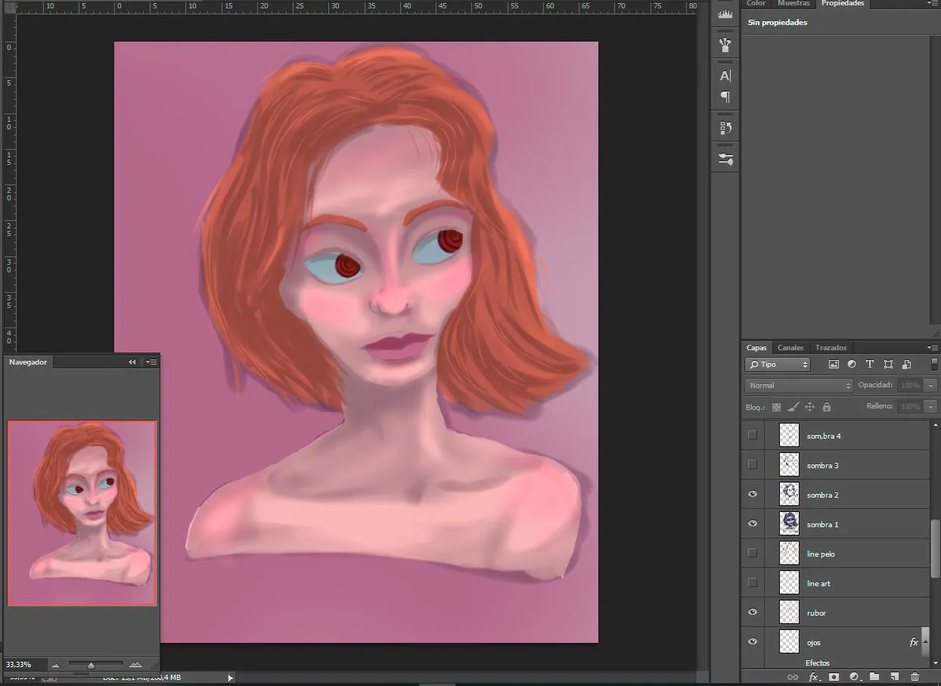The width and height of the screenshot is (941, 686).
Task: Select the sombra 2 layer thumbnail
Action: (790, 495)
